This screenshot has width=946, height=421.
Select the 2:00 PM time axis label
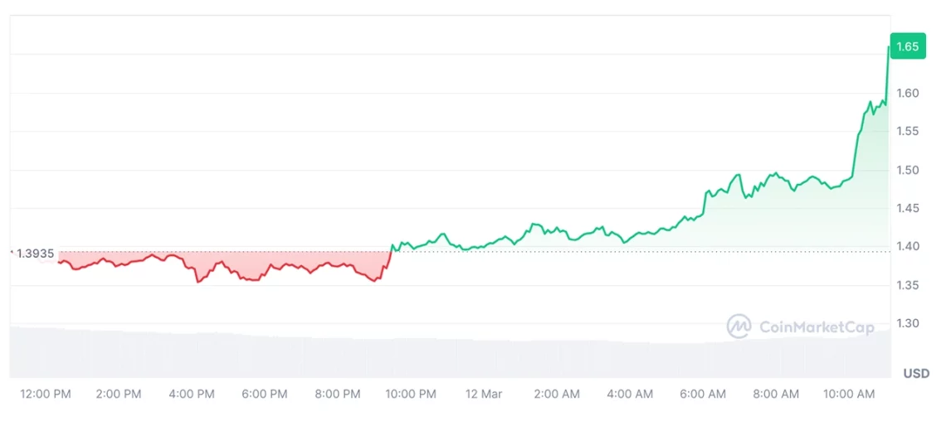click(x=119, y=394)
